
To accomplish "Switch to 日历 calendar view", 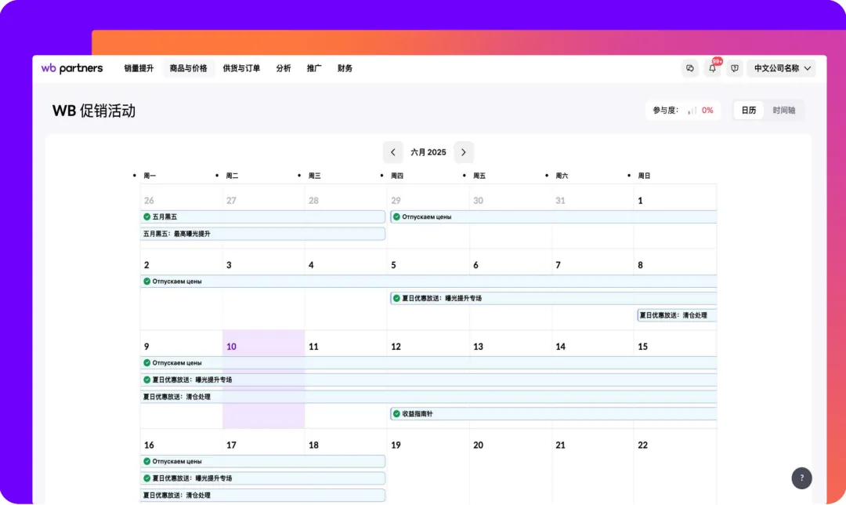I will point(749,111).
